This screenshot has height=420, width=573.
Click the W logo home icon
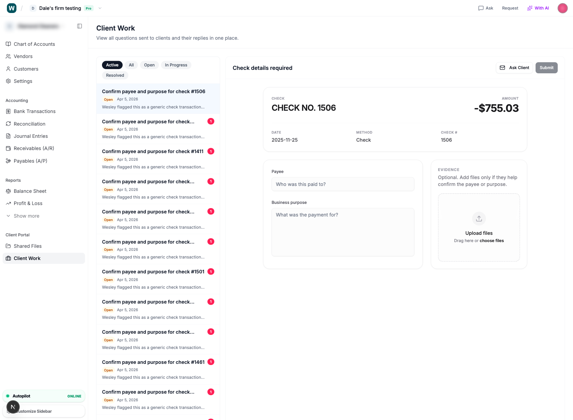(12, 8)
